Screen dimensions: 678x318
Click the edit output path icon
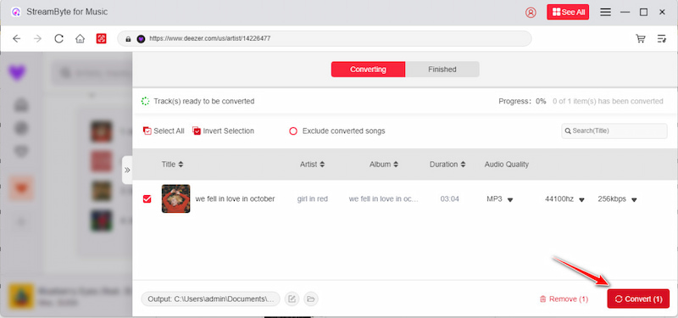[x=292, y=299]
